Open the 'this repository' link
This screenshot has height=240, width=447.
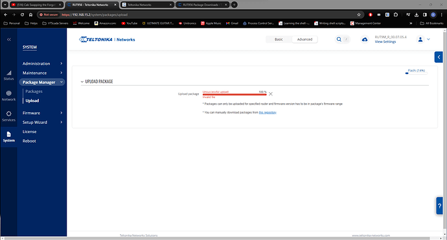pyautogui.click(x=268, y=112)
